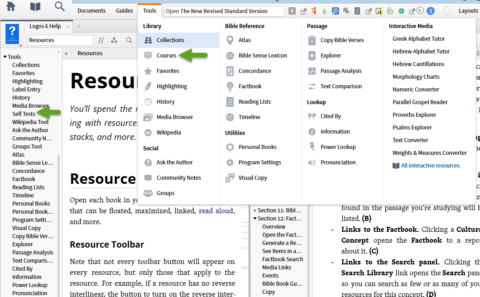Viewport: 480px width, 297px height.
Task: Launch Greek Alphabet Tutor
Action: click(418, 39)
